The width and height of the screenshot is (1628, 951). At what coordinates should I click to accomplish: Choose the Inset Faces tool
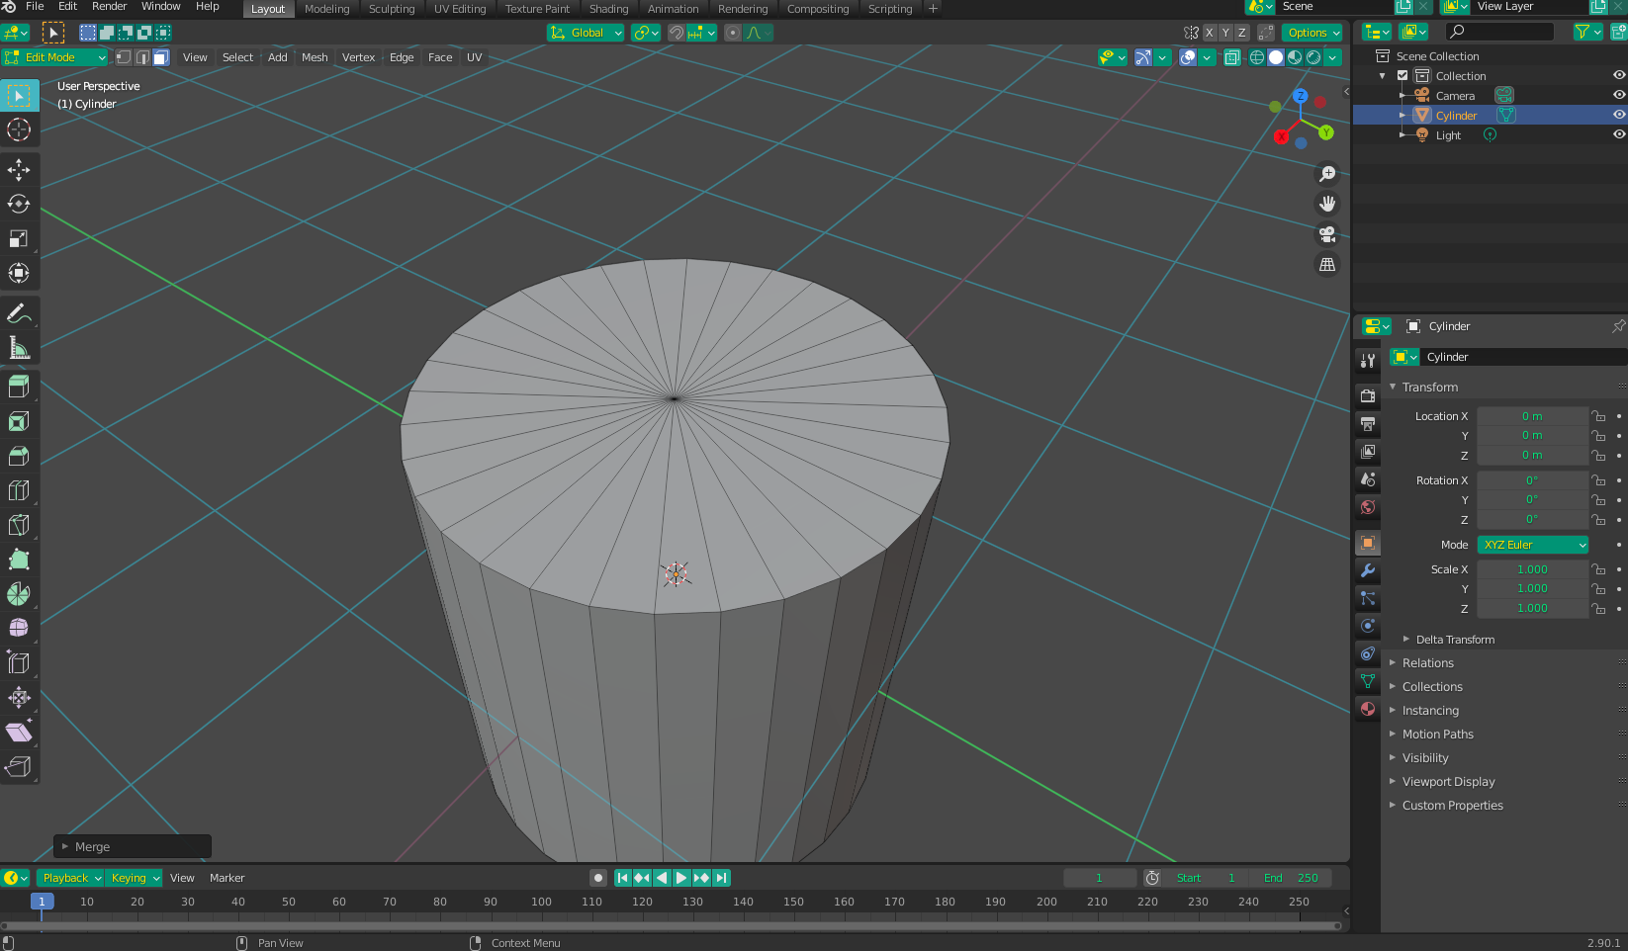tap(19, 422)
